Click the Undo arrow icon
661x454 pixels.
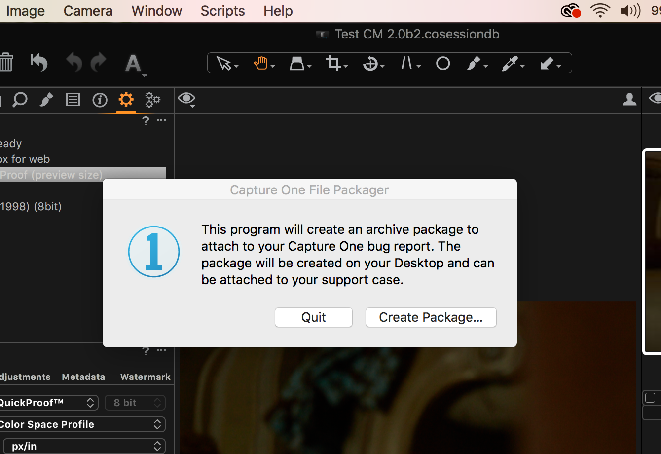click(x=73, y=62)
